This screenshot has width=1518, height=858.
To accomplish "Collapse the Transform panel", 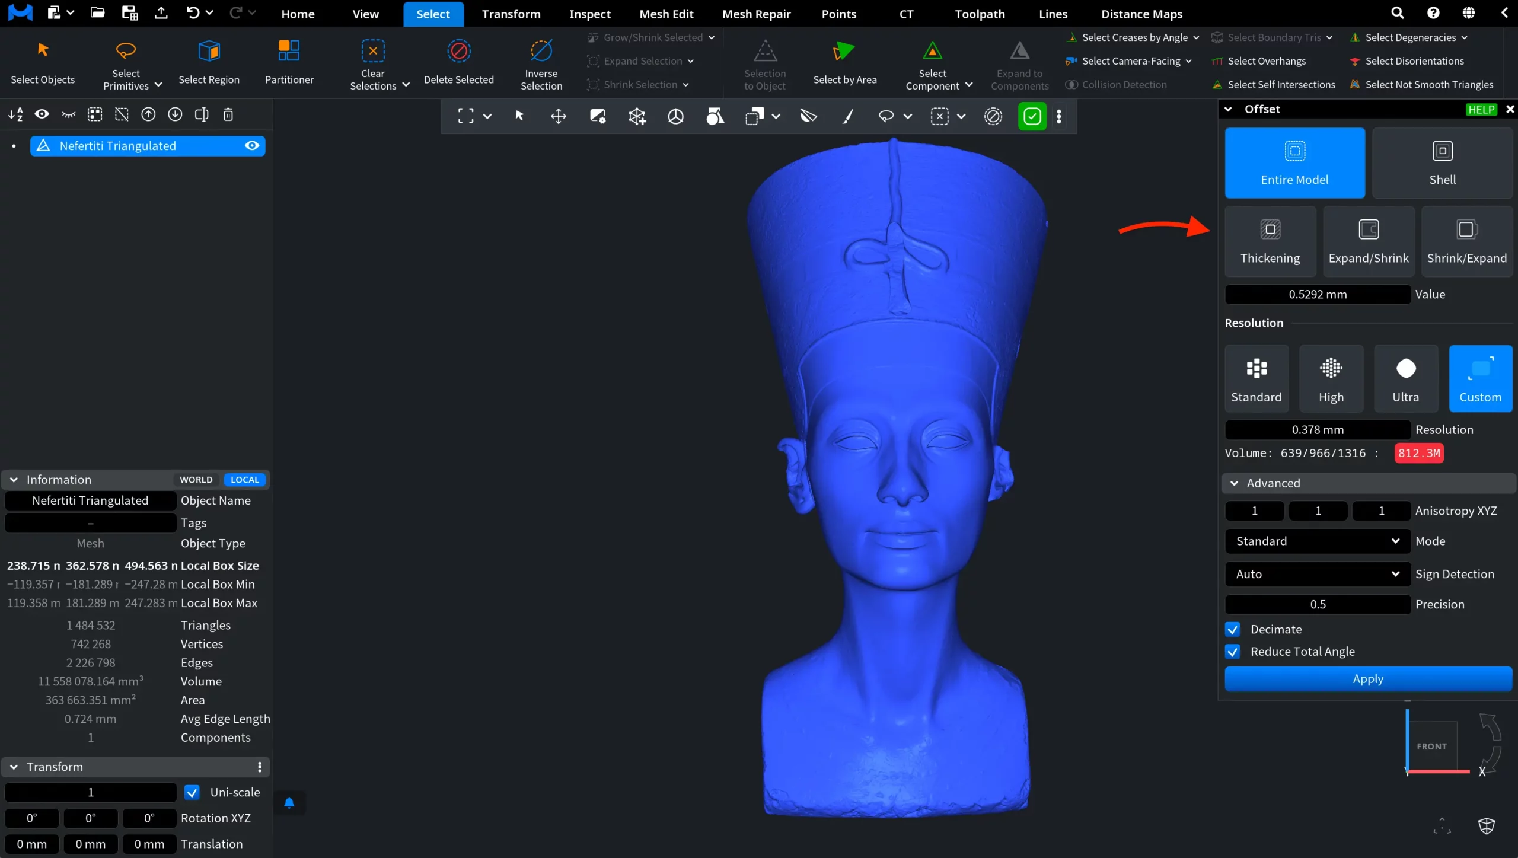I will pos(14,767).
